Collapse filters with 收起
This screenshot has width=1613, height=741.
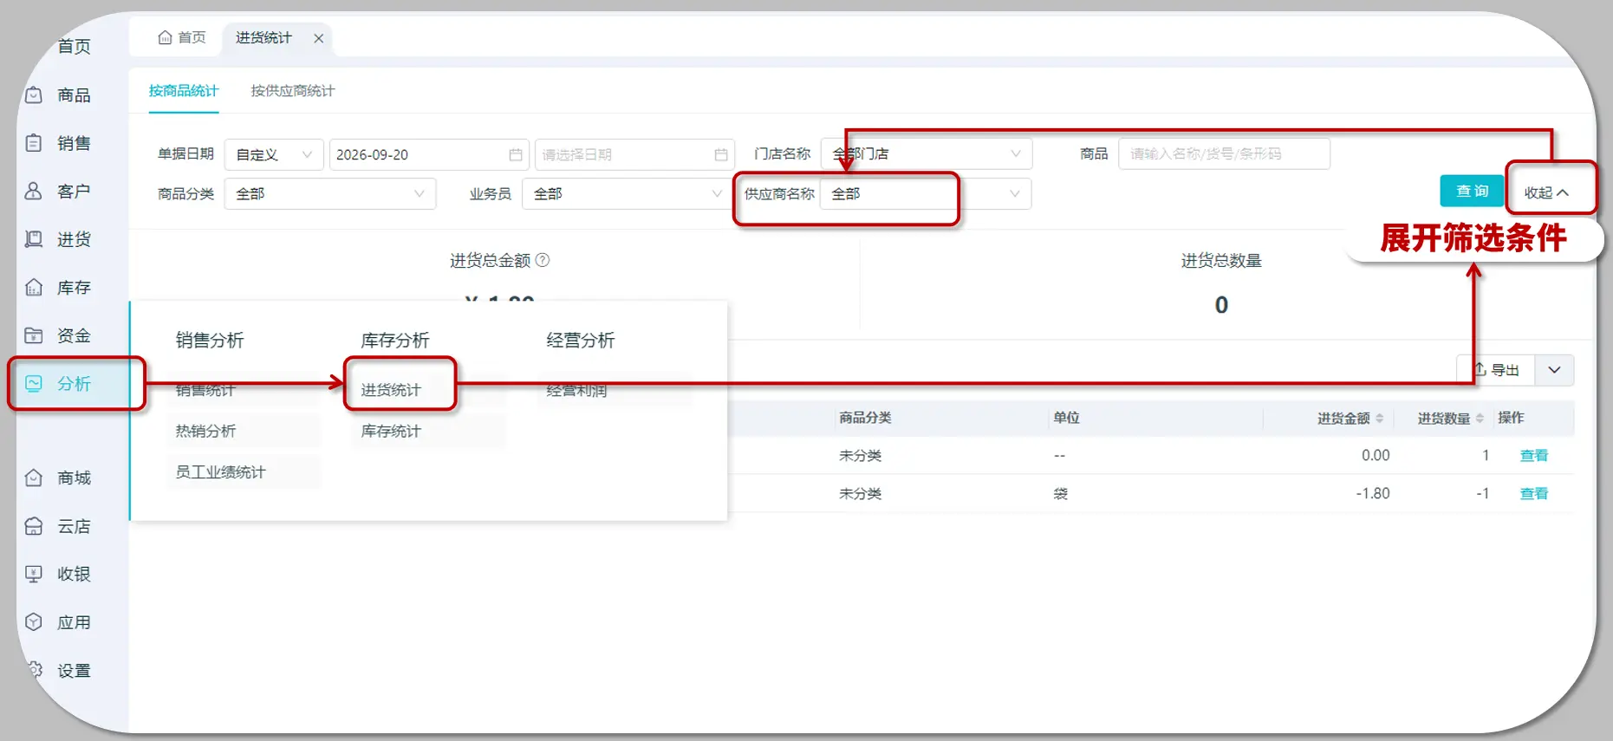(x=1546, y=192)
